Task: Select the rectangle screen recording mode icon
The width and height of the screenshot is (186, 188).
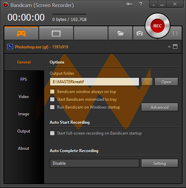Action: [56, 33]
